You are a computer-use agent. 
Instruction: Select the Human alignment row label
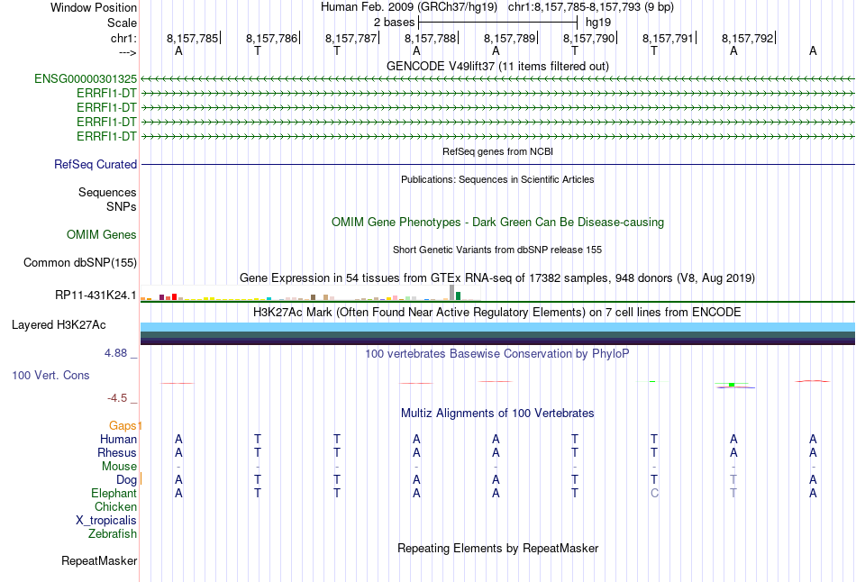(x=118, y=439)
